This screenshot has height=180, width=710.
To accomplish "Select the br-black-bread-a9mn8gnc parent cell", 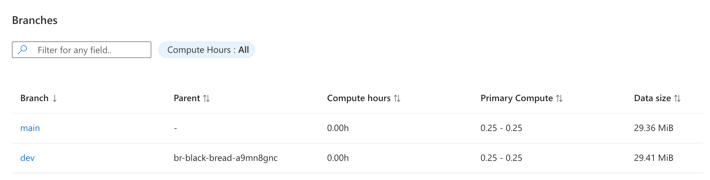I will click(226, 158).
